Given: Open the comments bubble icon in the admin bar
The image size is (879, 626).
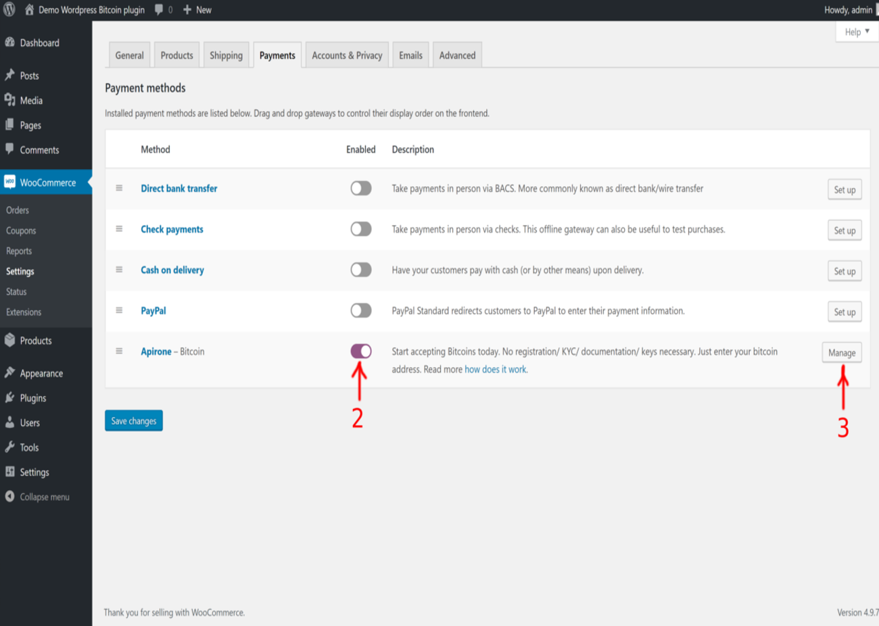Looking at the screenshot, I should tap(159, 9).
